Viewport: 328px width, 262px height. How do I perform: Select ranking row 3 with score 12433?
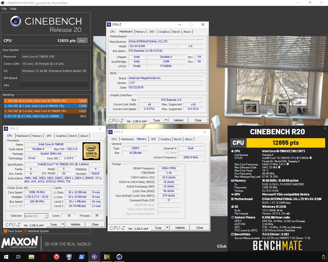(x=45, y=111)
